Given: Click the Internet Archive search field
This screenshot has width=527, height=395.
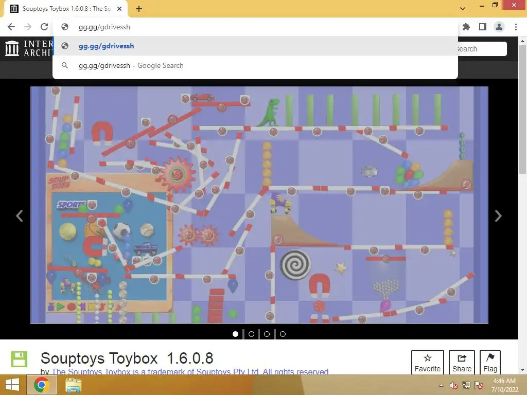Looking at the screenshot, I should click(x=482, y=49).
